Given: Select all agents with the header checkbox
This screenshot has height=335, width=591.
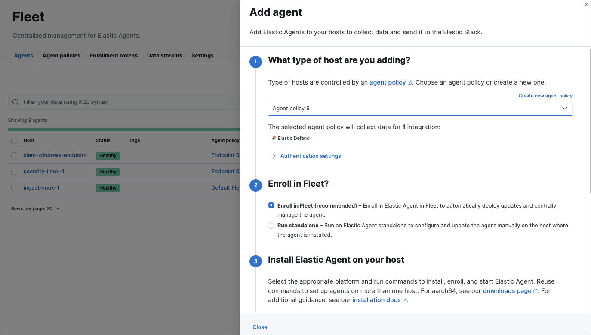Looking at the screenshot, I should click(x=14, y=140).
